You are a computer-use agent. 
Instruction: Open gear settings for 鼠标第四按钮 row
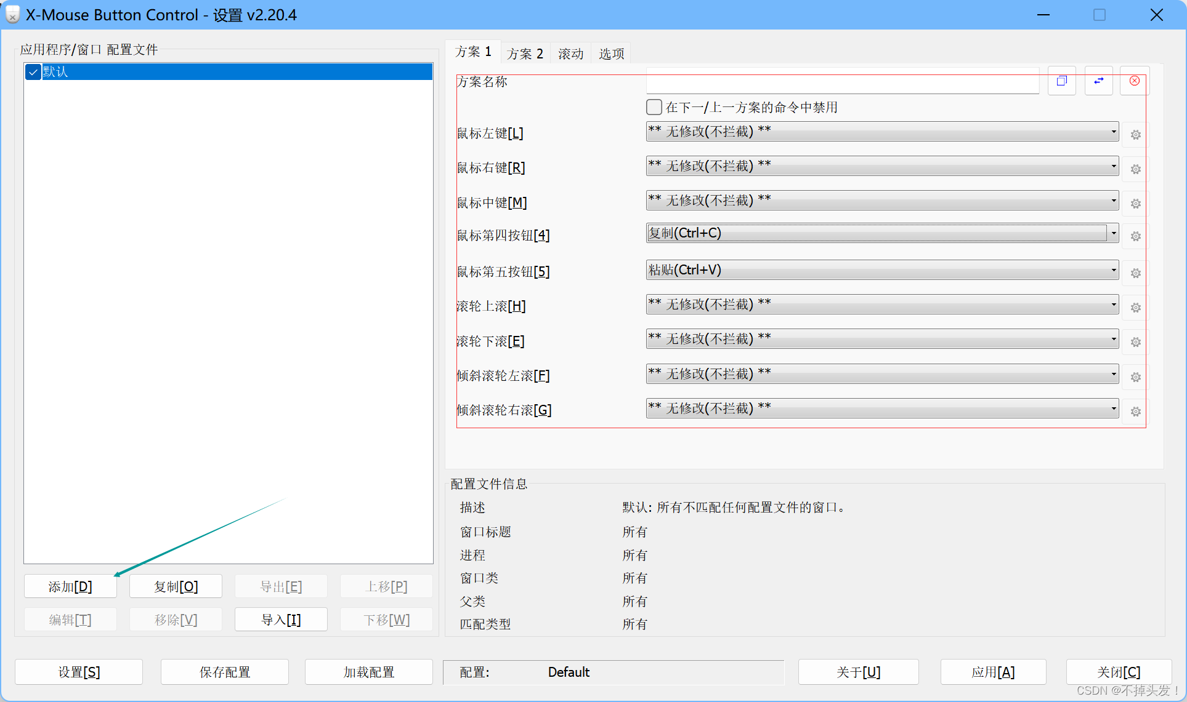(x=1135, y=236)
